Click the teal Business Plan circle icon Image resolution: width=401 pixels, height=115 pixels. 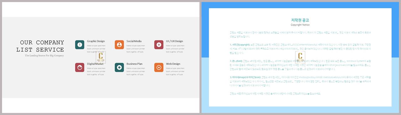119,67
